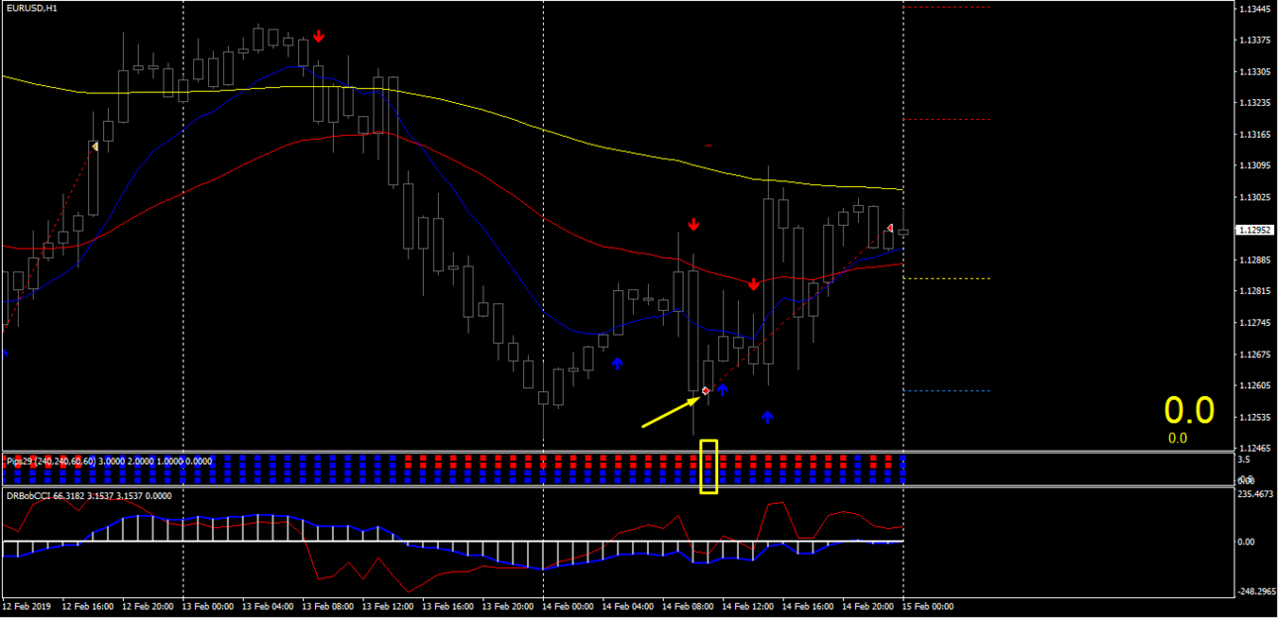Click the current price tag 1.12952
The height and width of the screenshot is (618, 1278).
coord(1253,230)
